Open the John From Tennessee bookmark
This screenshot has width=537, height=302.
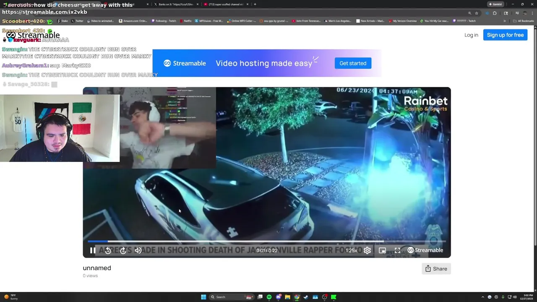(306, 21)
